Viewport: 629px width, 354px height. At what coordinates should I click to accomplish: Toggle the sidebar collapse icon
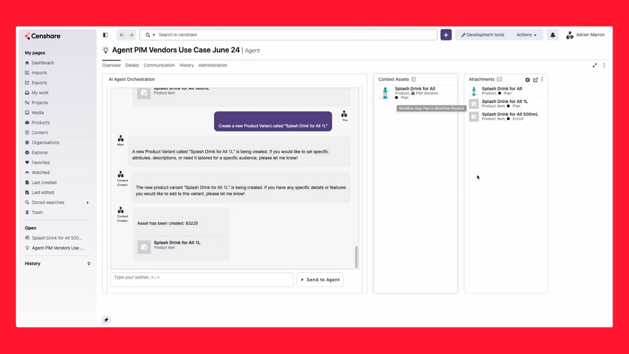pos(105,35)
